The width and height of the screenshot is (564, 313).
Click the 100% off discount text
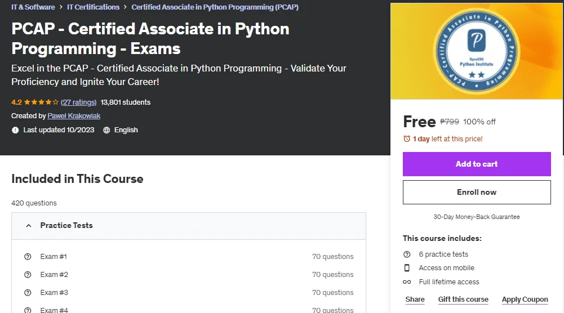479,122
